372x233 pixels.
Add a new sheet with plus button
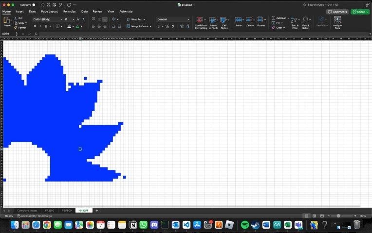pyautogui.click(x=96, y=211)
